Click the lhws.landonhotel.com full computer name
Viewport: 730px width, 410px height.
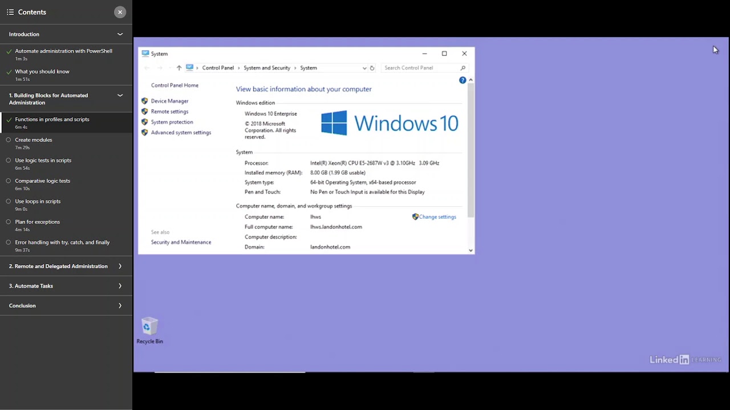point(336,227)
